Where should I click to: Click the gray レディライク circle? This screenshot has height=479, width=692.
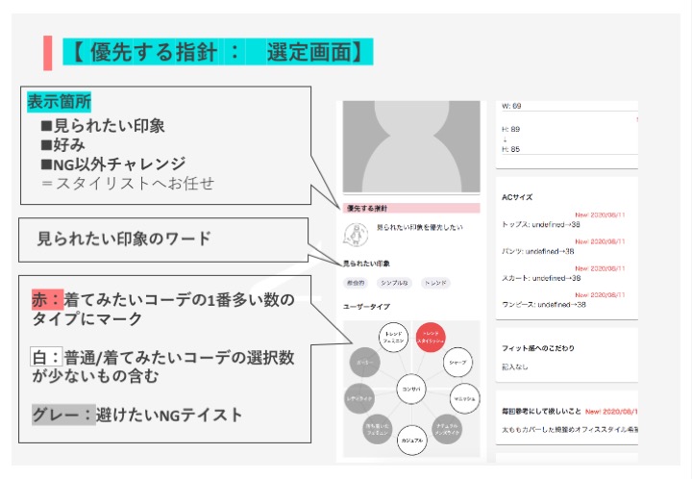(361, 397)
